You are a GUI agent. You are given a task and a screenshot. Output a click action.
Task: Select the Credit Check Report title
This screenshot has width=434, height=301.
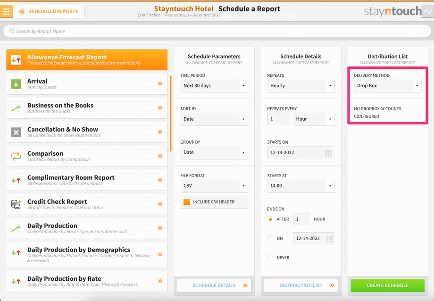coord(57,202)
